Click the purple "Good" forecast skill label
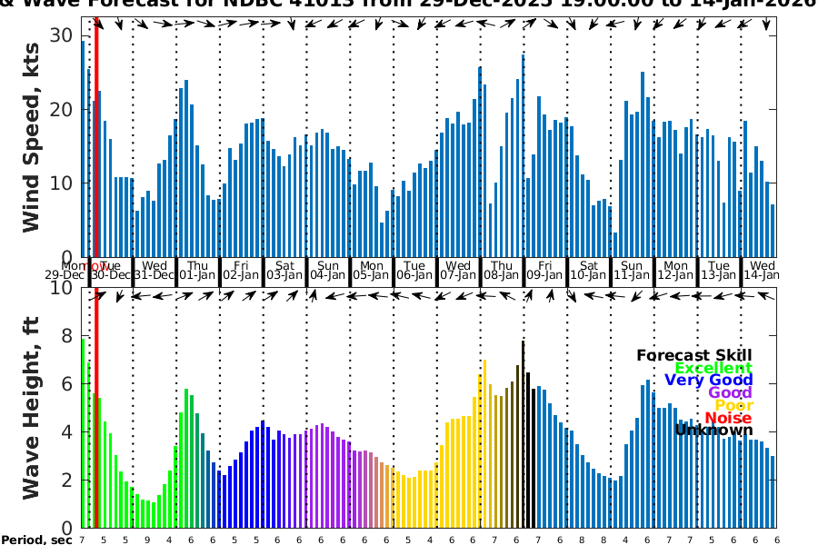Image resolution: width=818 pixels, height=545 pixels. (730, 393)
